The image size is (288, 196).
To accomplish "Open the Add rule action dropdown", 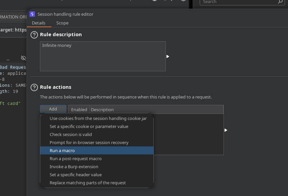I will (53, 109).
